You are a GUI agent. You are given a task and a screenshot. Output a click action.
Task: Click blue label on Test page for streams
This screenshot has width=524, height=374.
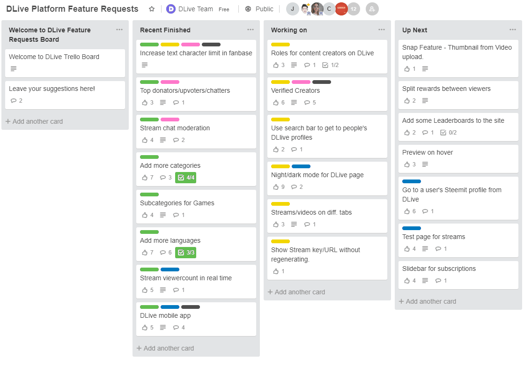coord(412,228)
